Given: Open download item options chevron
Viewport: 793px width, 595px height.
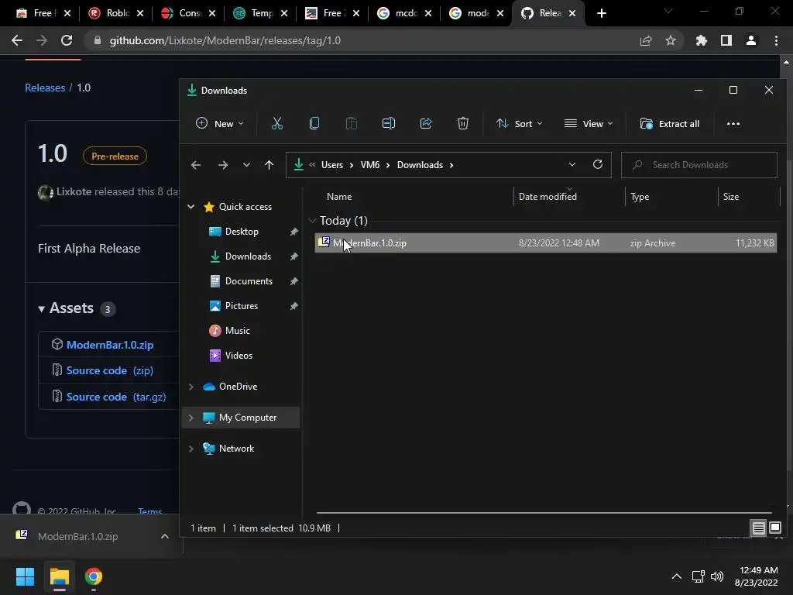Looking at the screenshot, I should coord(165,536).
